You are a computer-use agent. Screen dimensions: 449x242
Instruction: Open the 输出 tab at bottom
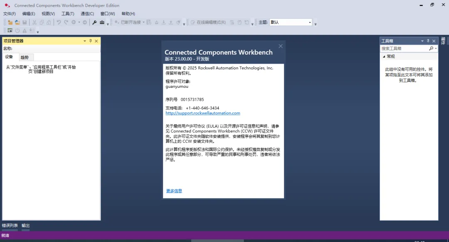click(25, 225)
